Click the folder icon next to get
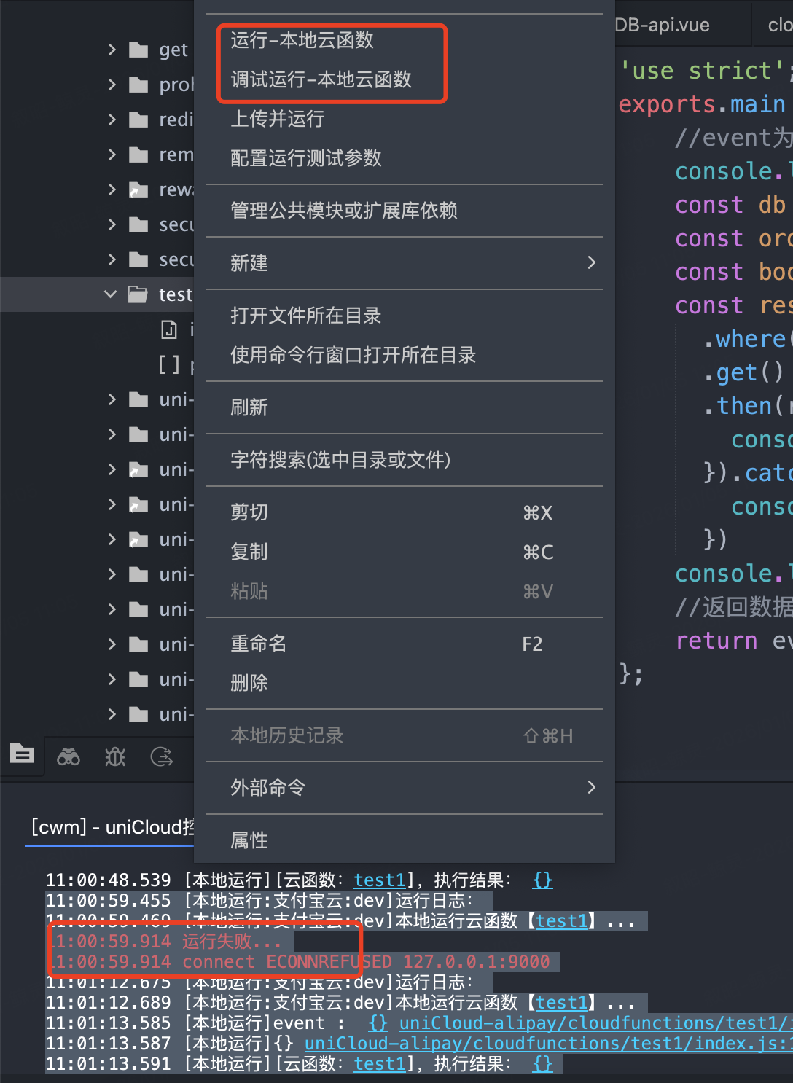The image size is (793, 1083). click(x=138, y=50)
